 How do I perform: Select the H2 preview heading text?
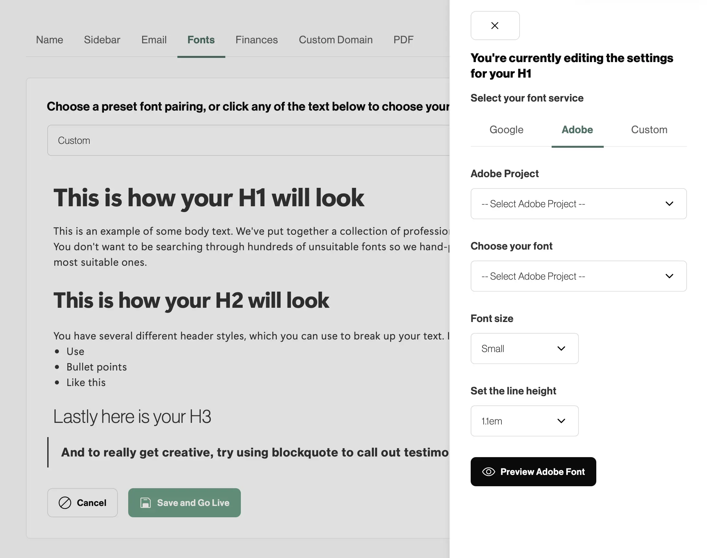[x=191, y=300]
